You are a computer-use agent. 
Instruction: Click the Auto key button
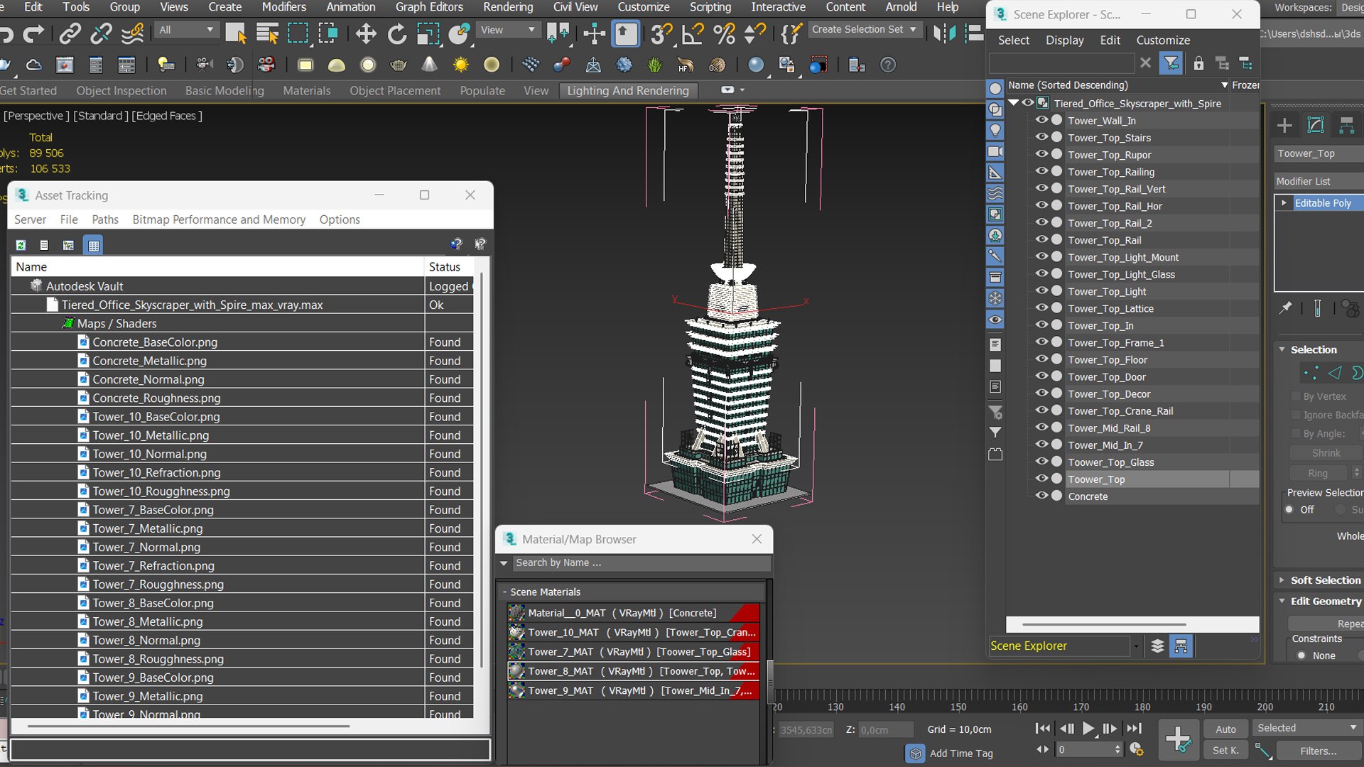tap(1225, 729)
